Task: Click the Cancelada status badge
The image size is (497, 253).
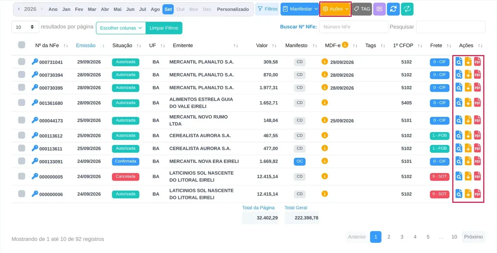Action: (x=126, y=177)
